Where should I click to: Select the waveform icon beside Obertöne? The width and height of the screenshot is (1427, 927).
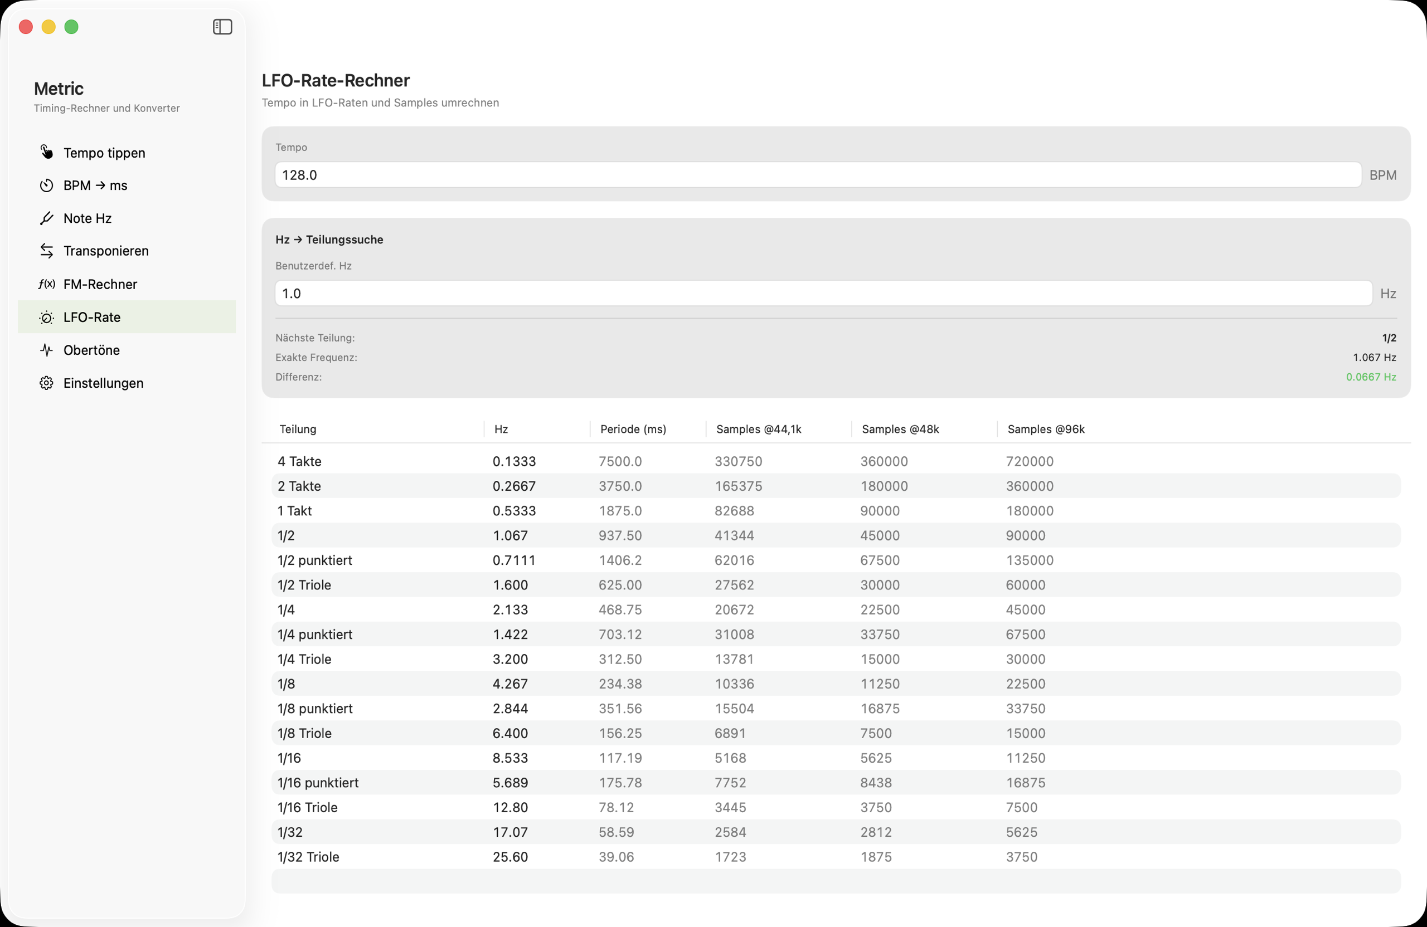pos(47,350)
